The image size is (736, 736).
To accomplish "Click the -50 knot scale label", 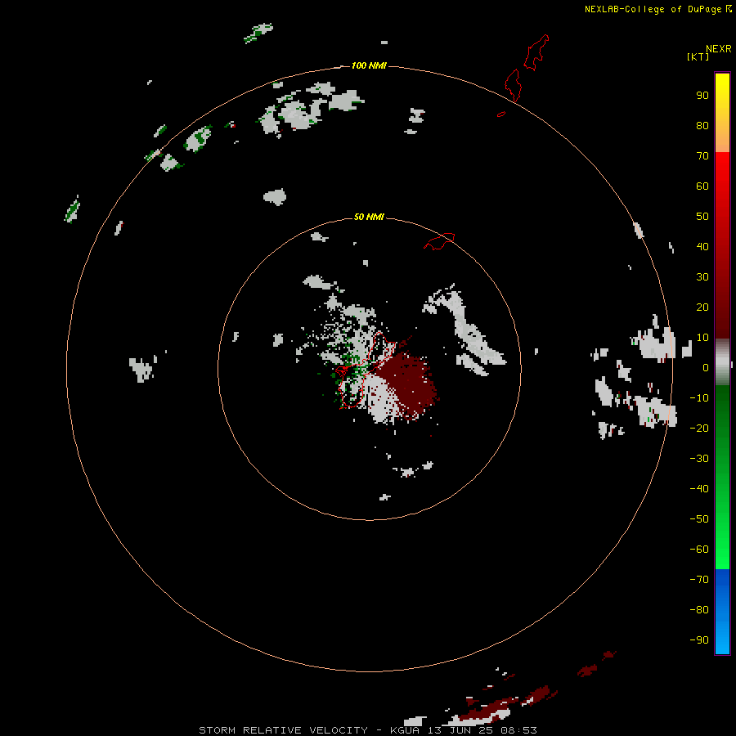I will point(699,519).
